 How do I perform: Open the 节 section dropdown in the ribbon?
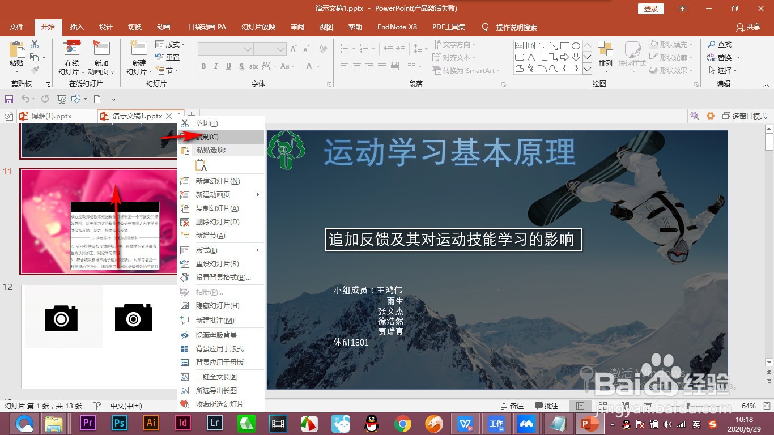(167, 70)
